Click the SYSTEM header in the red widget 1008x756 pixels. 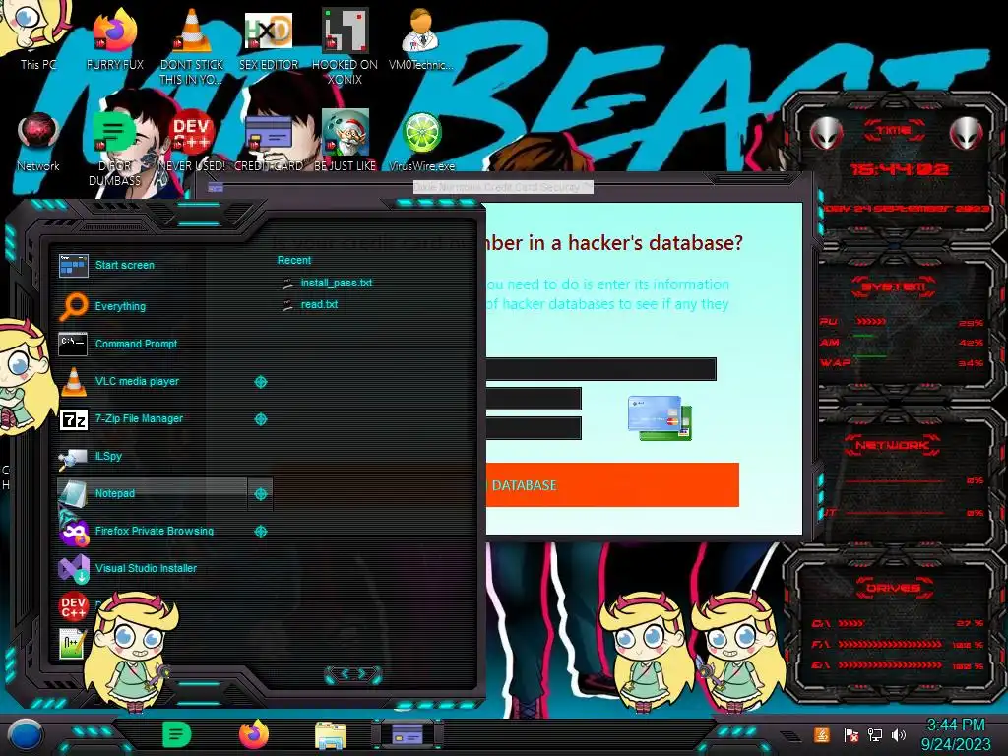pyautogui.click(x=894, y=286)
